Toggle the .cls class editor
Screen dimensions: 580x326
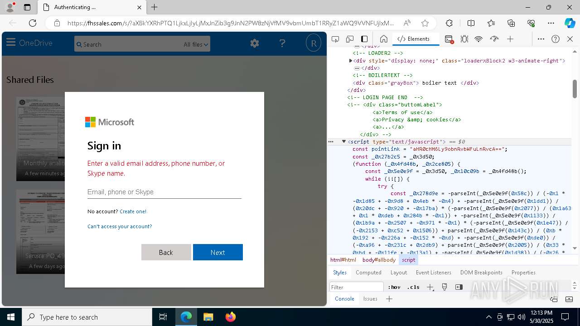[x=413, y=287]
